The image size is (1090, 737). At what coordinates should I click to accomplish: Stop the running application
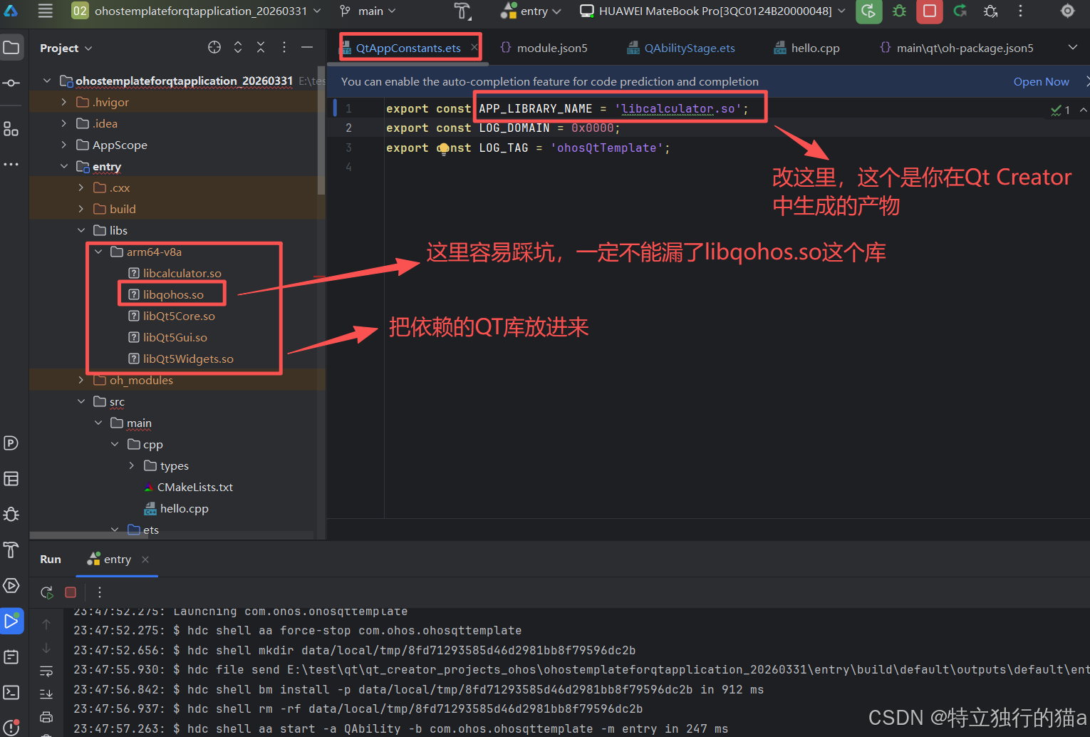[x=930, y=11]
